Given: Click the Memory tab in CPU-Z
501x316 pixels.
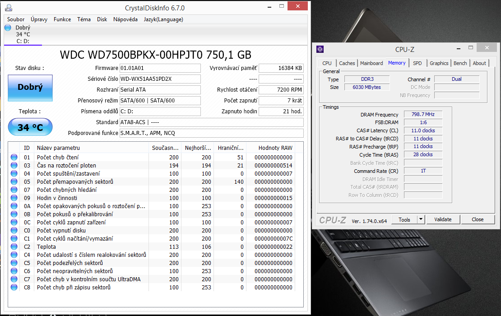Looking at the screenshot, I should pos(397,63).
